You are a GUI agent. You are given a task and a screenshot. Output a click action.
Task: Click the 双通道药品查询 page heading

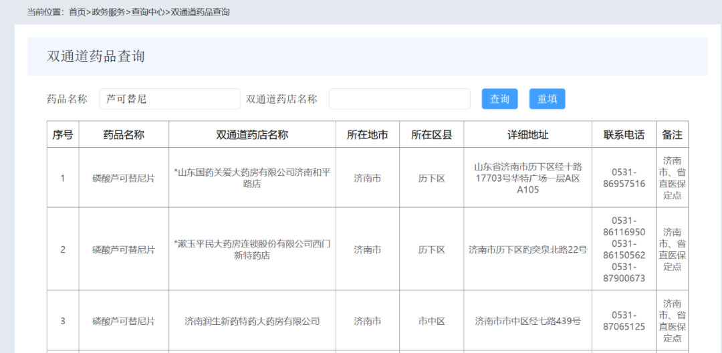[x=96, y=56]
